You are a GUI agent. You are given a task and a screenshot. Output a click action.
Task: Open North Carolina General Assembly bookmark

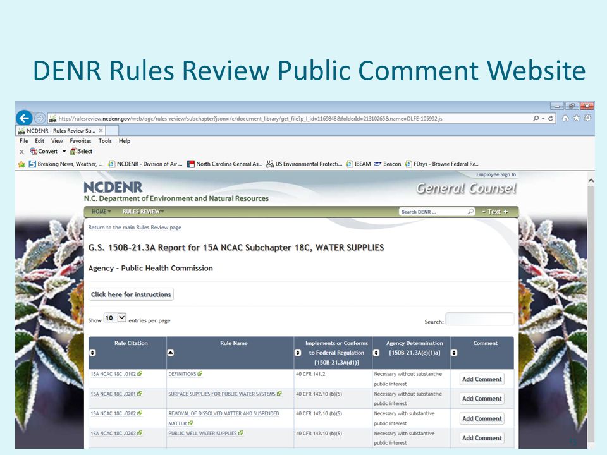point(225,164)
